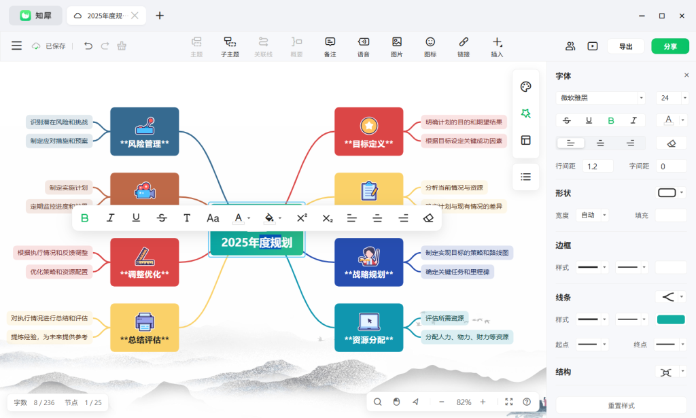The width and height of the screenshot is (696, 418).
Task: Select center alignment in the 字体 panel
Action: pyautogui.click(x=600, y=143)
